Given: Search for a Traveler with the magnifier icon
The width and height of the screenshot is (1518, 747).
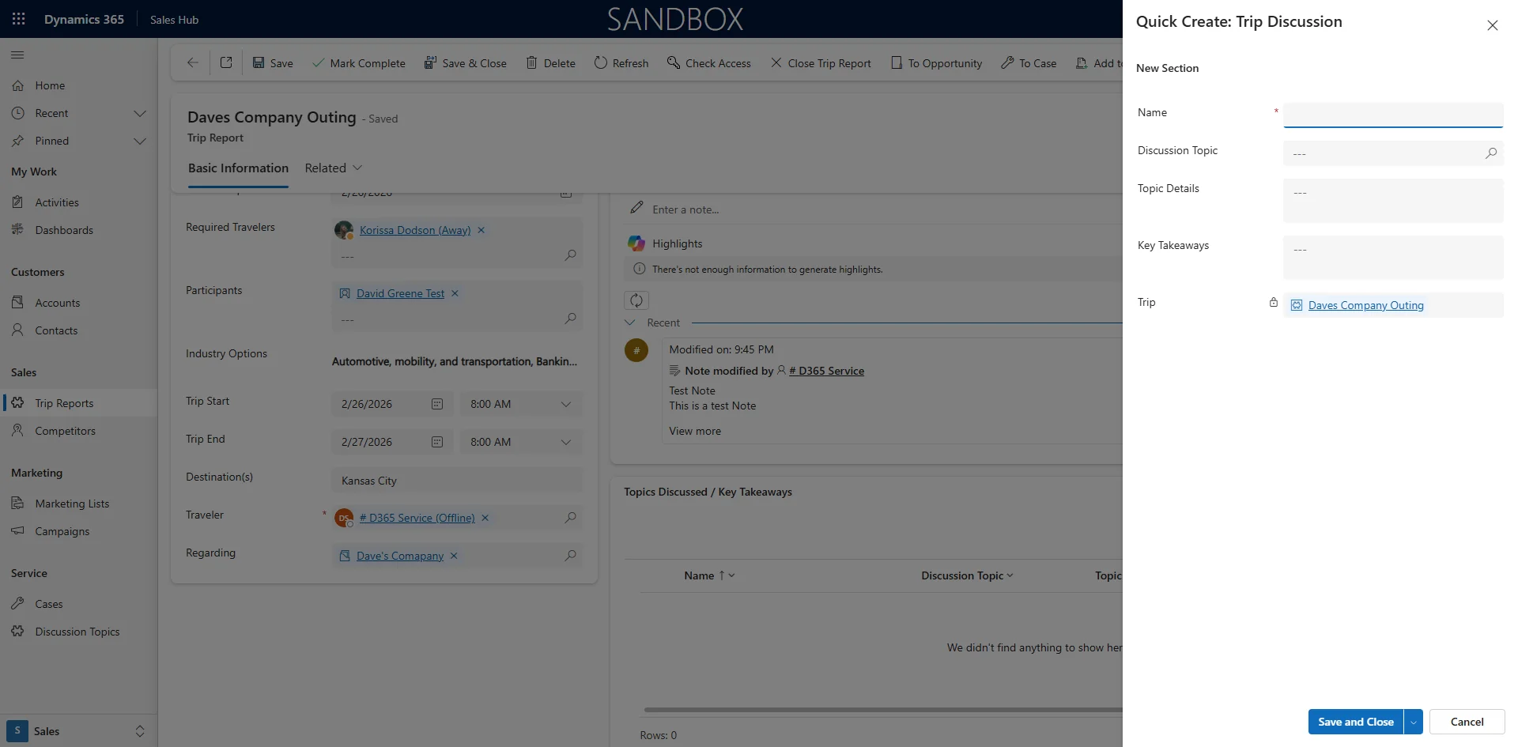Looking at the screenshot, I should (x=569, y=518).
